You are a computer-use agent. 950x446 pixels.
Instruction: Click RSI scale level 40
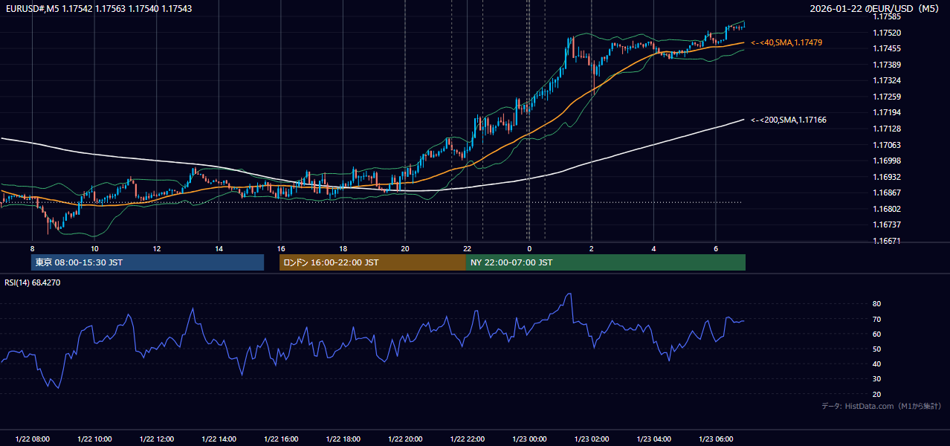(876, 363)
